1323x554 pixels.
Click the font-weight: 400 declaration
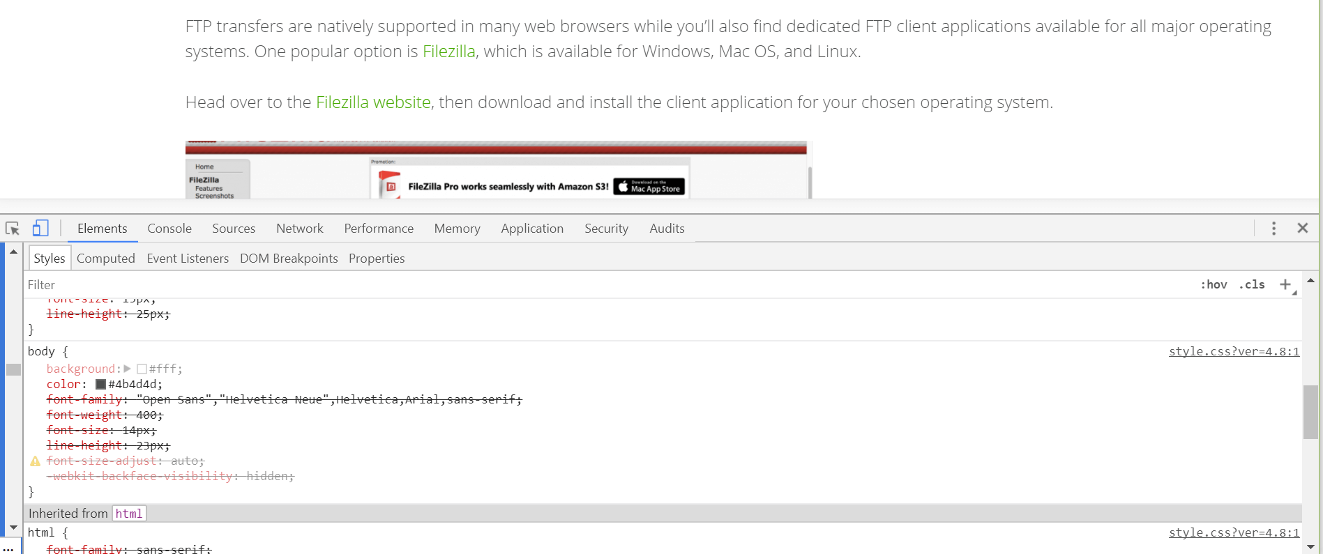click(105, 415)
